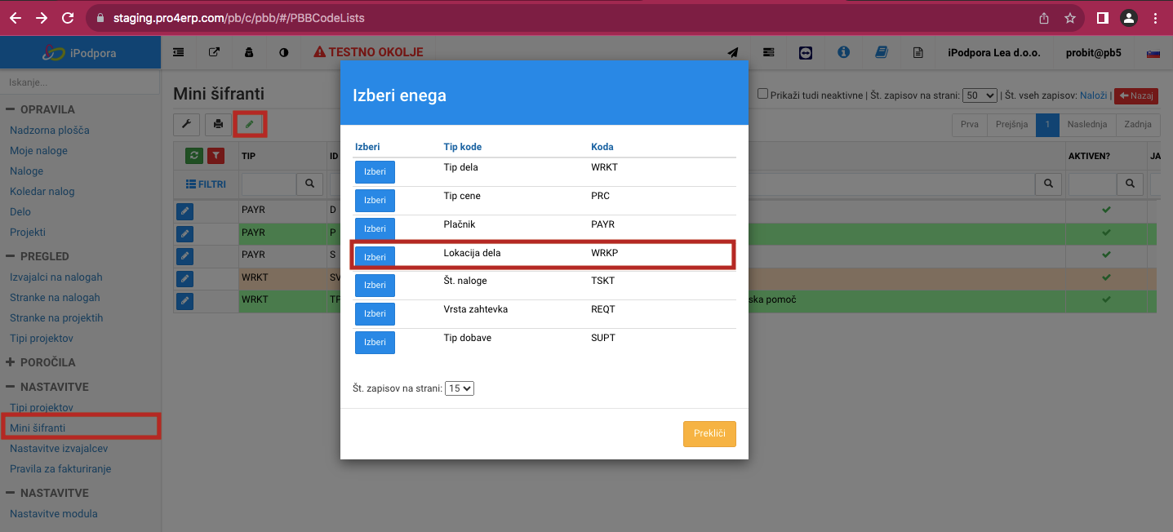The height and width of the screenshot is (532, 1173).
Task: Open Moje naloge in sidebar
Action: (x=38, y=151)
